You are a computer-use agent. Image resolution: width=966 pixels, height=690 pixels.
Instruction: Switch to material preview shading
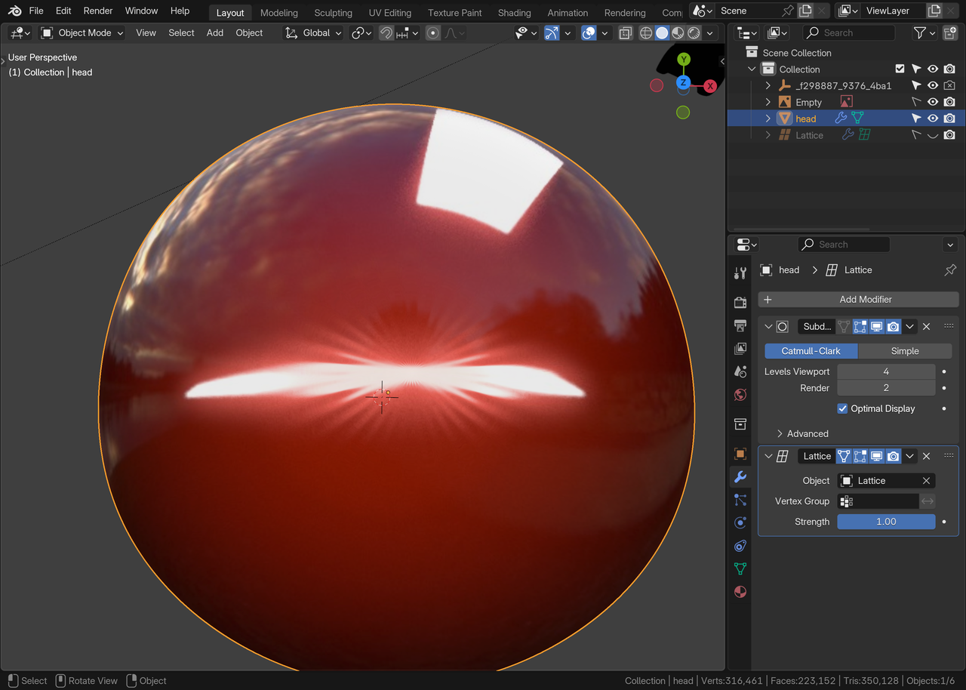(678, 33)
